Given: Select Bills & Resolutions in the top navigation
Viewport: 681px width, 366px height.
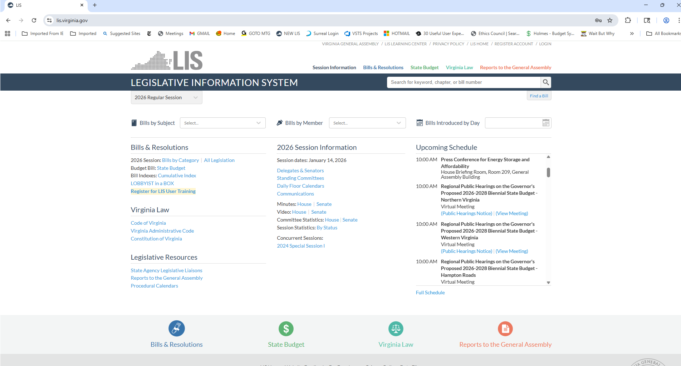Looking at the screenshot, I should click(x=383, y=67).
